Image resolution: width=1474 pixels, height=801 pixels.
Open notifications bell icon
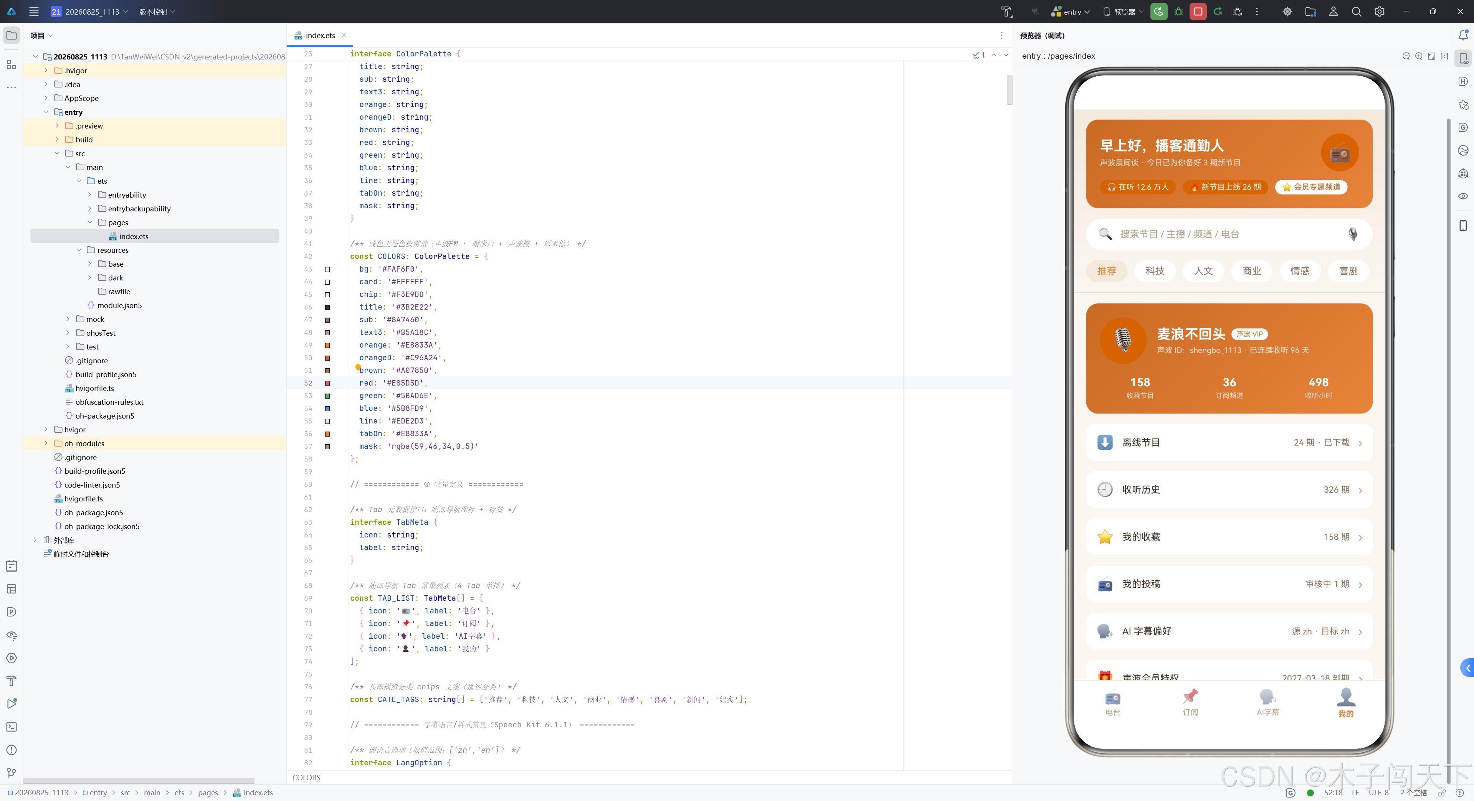[1462, 35]
